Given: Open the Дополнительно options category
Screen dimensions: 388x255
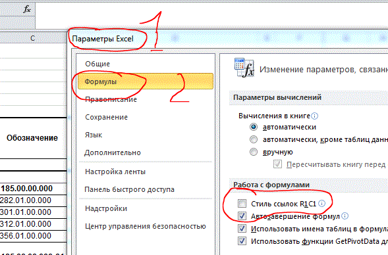Looking at the screenshot, I should [x=145, y=152].
